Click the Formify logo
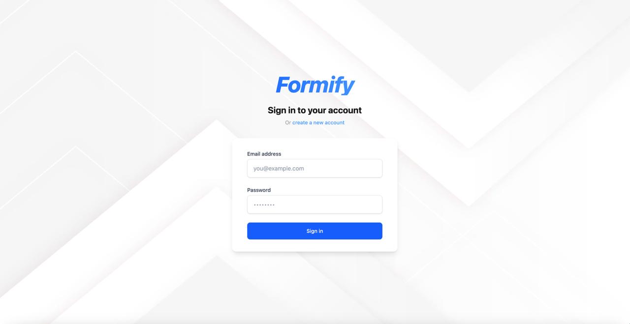The width and height of the screenshot is (630, 324). click(x=315, y=85)
